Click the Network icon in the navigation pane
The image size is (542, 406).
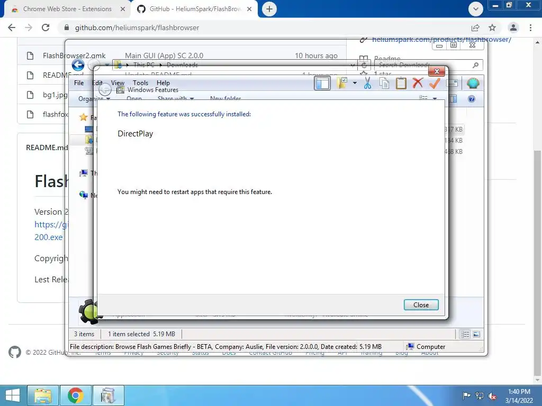[83, 195]
